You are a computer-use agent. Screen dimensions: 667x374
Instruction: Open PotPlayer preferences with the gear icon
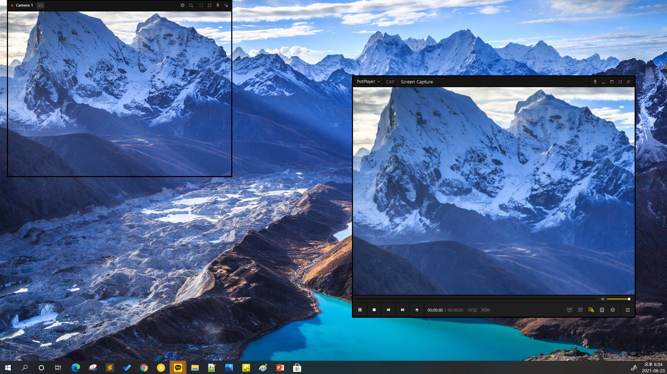tap(613, 310)
